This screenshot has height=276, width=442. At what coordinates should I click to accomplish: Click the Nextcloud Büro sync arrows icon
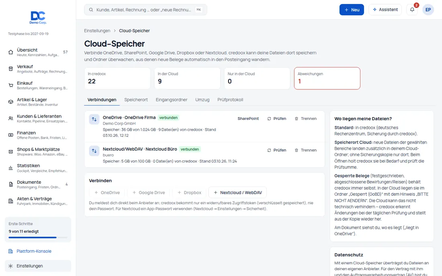(94, 151)
